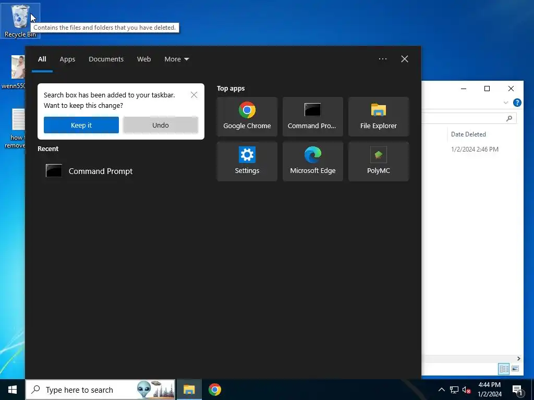Select the wenn550 image desktop icon
Viewport: 534px width, 400px height.
(14, 72)
